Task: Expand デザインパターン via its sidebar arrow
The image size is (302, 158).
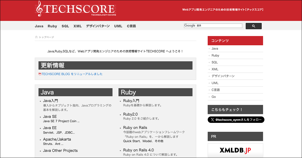Action: pos(210,76)
